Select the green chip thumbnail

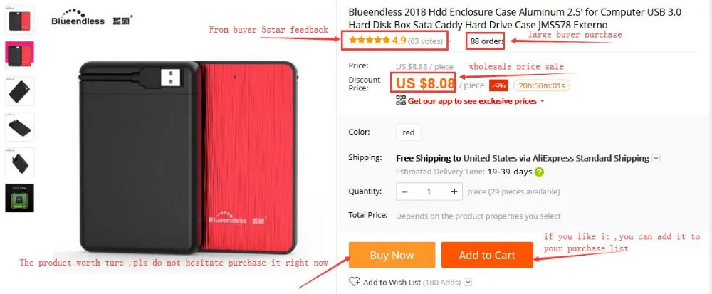19,198
